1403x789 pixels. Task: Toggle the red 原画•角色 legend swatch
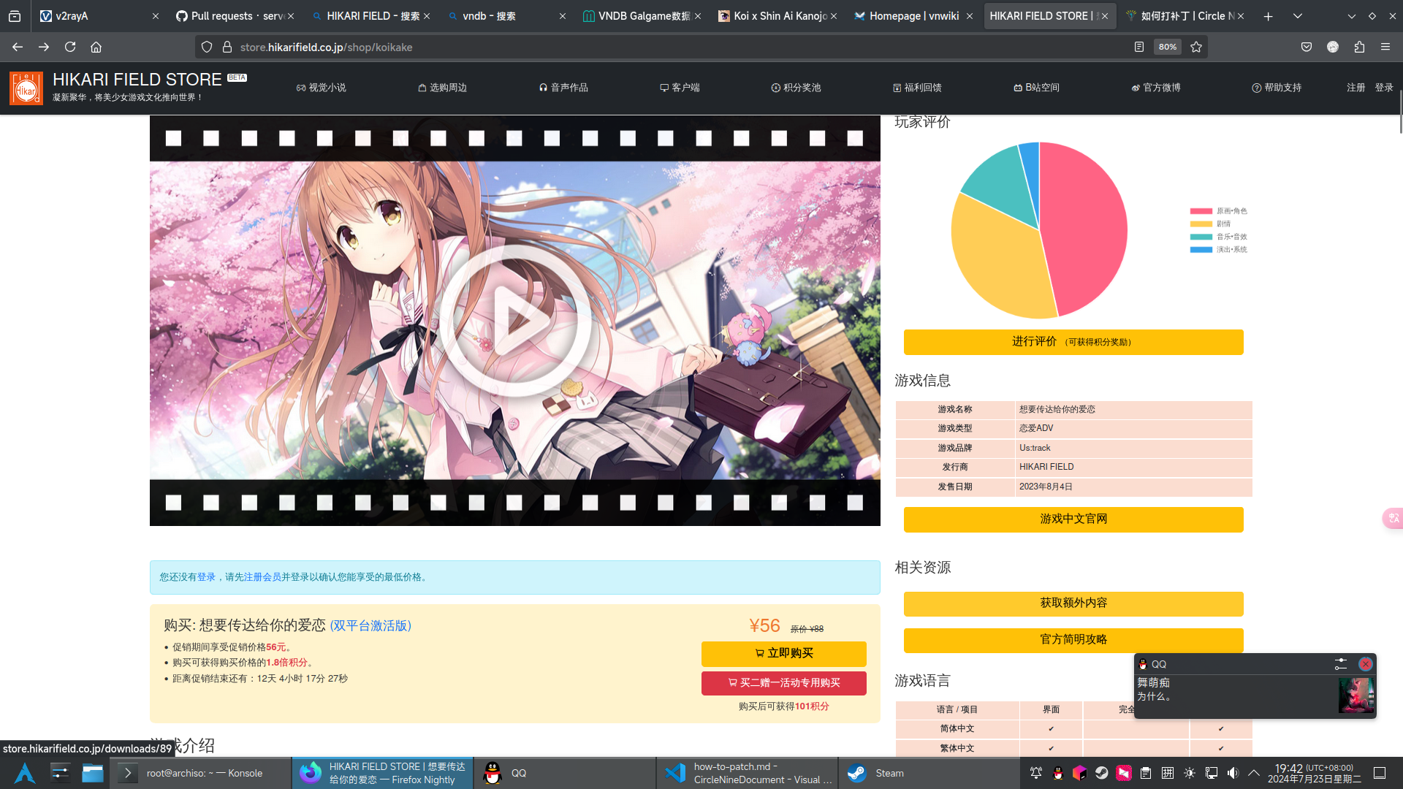pos(1201,211)
